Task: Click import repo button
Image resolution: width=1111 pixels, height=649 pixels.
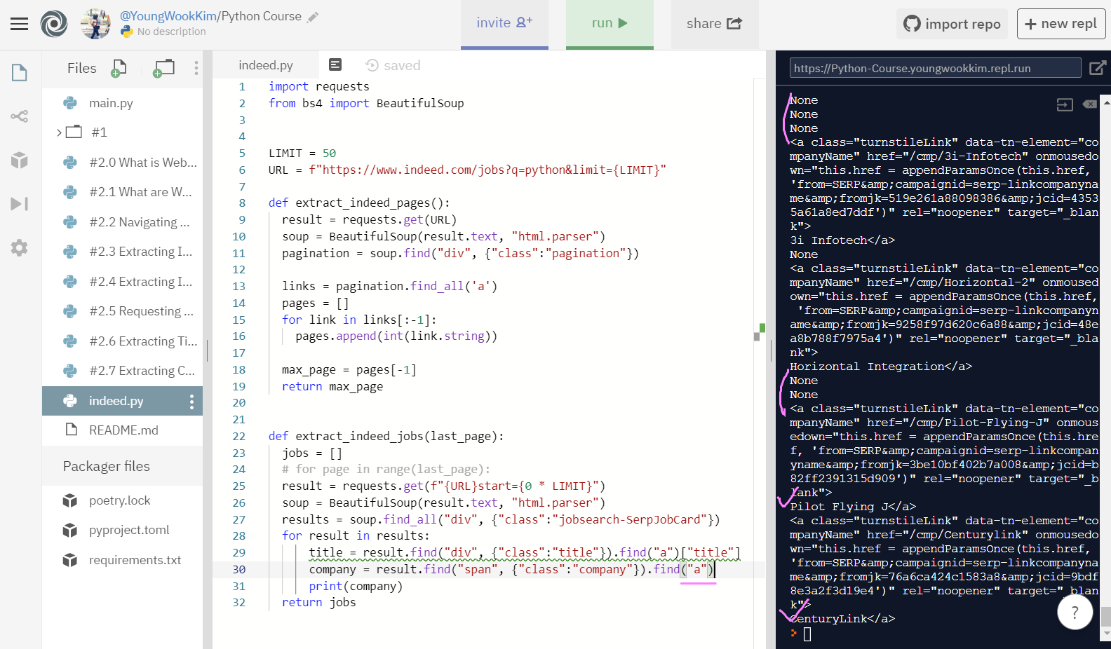Action: (952, 24)
